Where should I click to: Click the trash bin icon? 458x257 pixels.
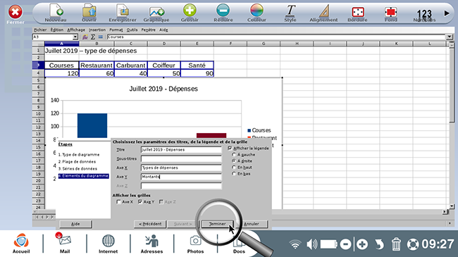coord(396,244)
